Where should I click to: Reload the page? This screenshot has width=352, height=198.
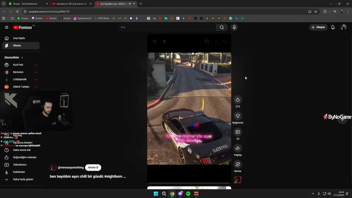pos(17,12)
